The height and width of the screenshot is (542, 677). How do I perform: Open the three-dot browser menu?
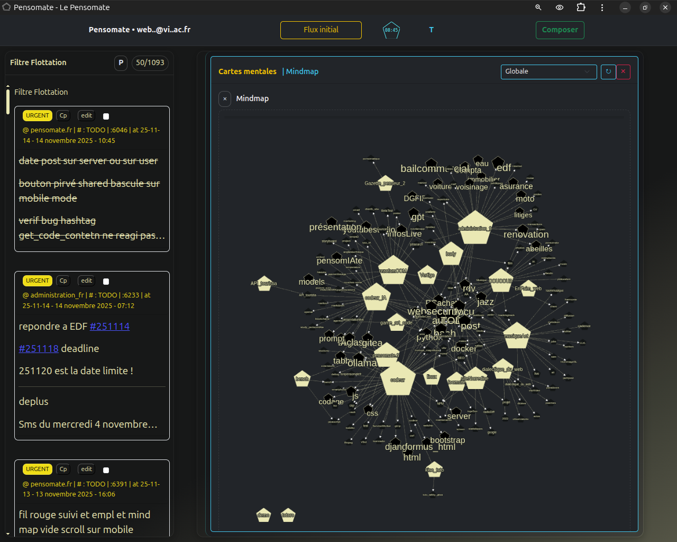click(x=602, y=7)
